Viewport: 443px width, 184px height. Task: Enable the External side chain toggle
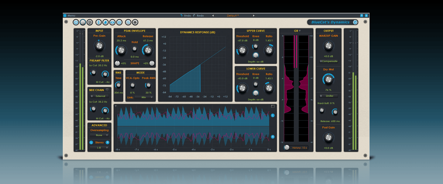pos(99,96)
